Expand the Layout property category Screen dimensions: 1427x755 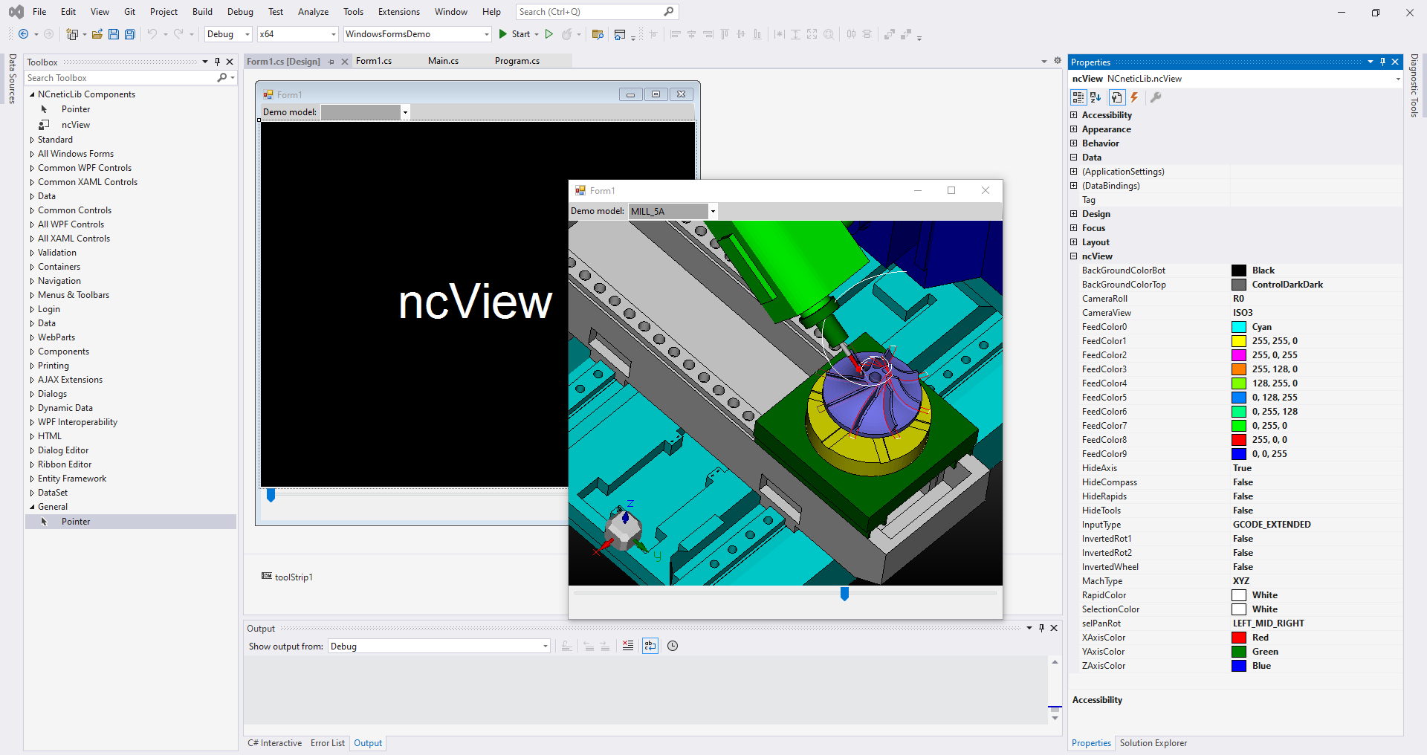(1073, 242)
